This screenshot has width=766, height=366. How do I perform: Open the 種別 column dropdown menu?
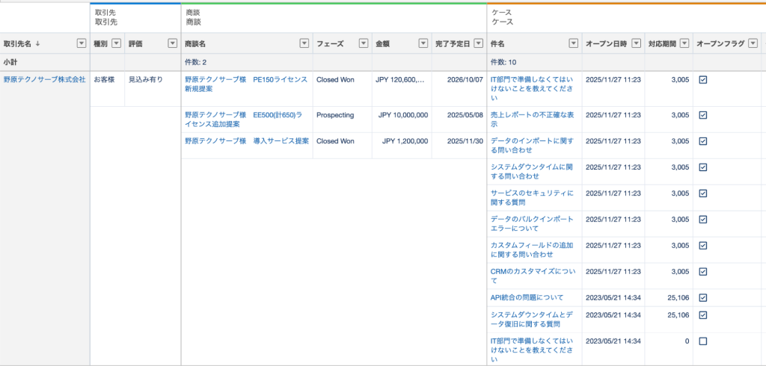coord(116,44)
